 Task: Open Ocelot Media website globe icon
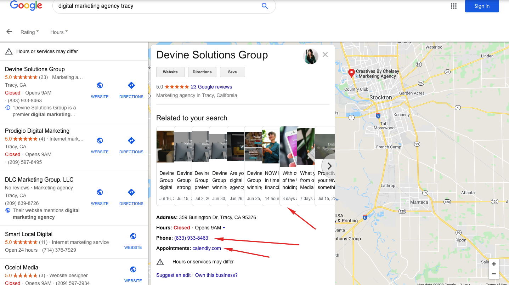(133, 269)
